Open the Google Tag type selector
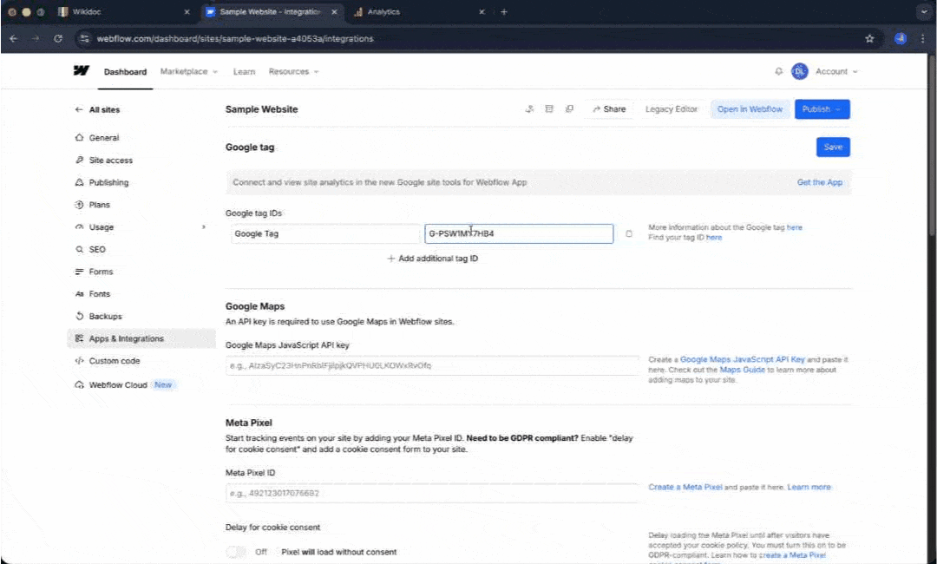Image resolution: width=937 pixels, height=564 pixels. point(325,233)
